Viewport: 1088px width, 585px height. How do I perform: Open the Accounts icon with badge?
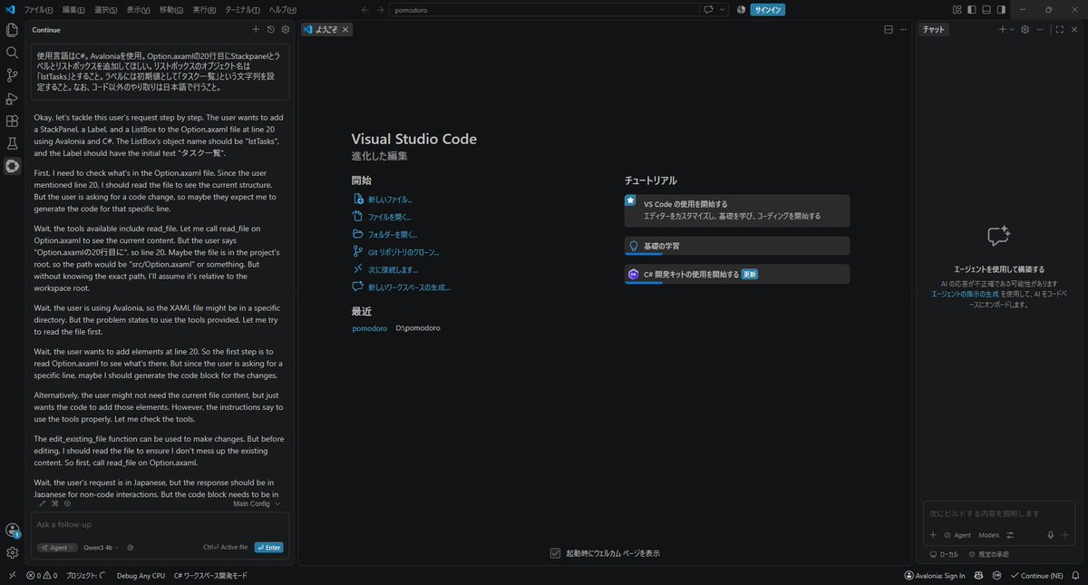pos(12,531)
